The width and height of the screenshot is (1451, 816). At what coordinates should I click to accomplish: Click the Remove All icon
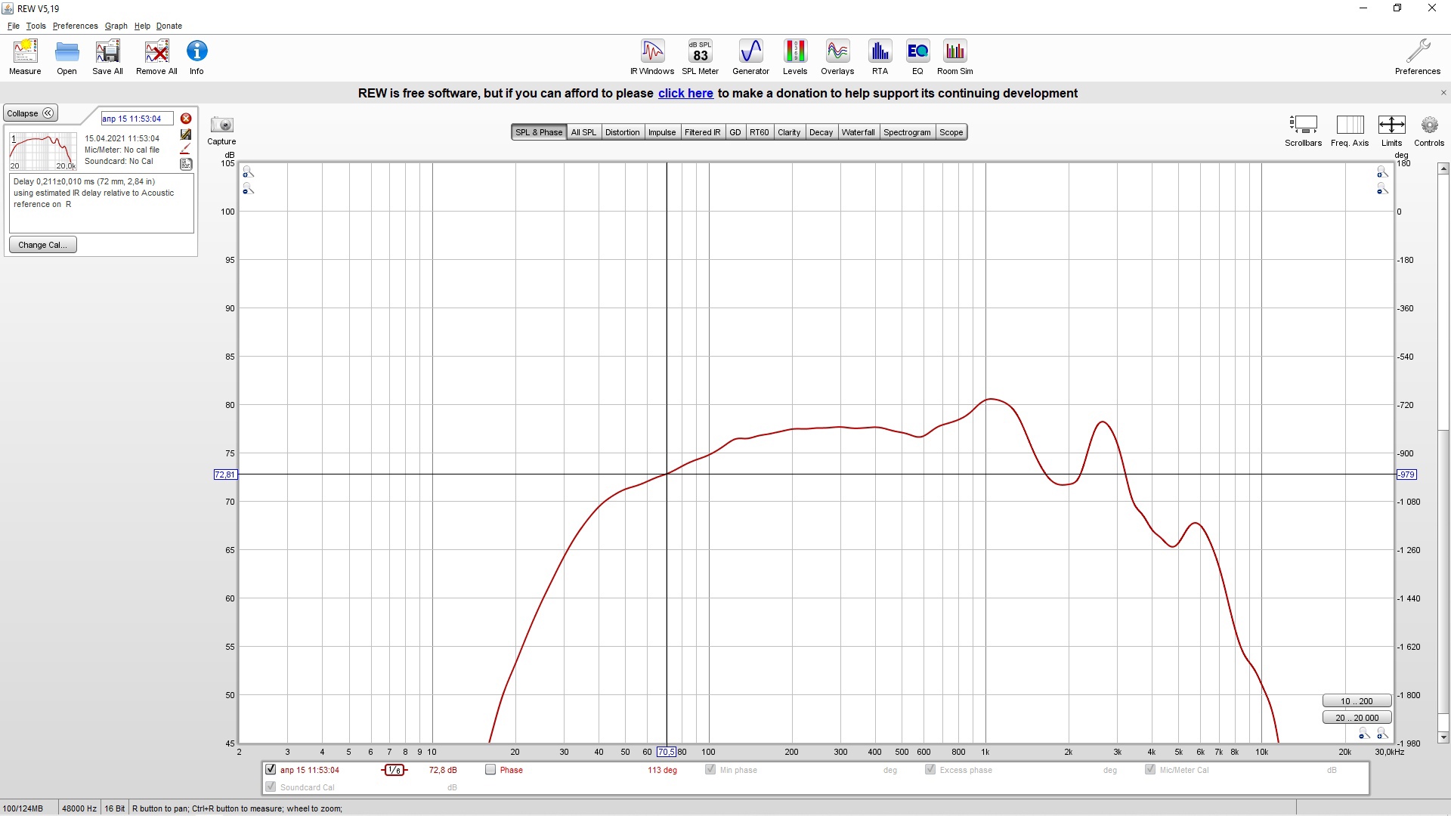click(x=156, y=57)
